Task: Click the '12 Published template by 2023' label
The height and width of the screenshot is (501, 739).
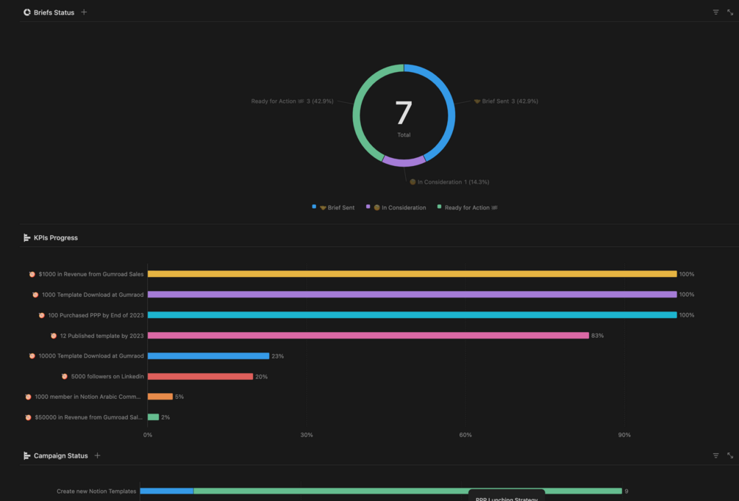Action: point(101,336)
